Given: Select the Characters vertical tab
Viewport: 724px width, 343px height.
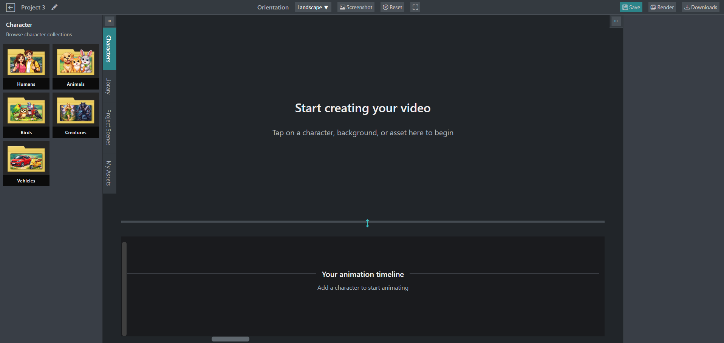Looking at the screenshot, I should (109, 49).
